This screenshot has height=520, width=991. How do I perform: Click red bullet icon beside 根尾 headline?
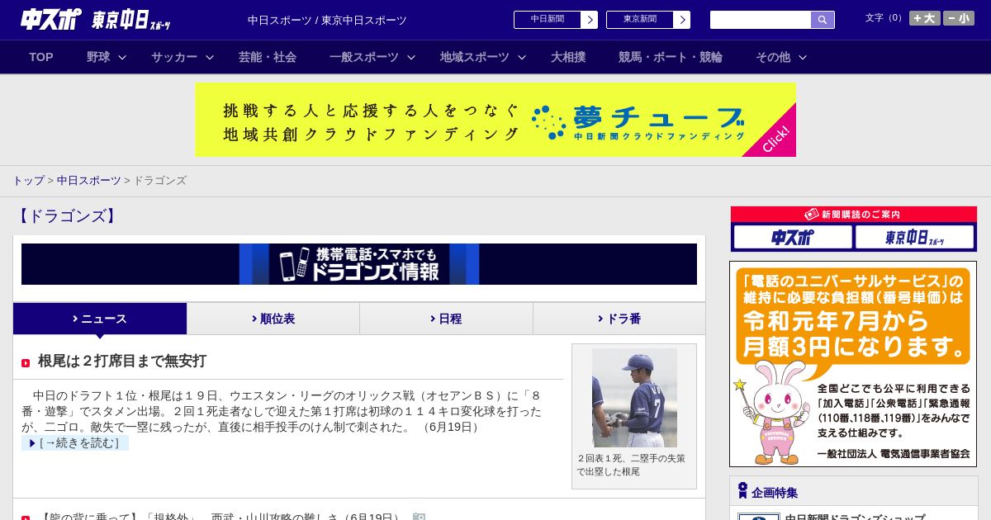(x=26, y=363)
